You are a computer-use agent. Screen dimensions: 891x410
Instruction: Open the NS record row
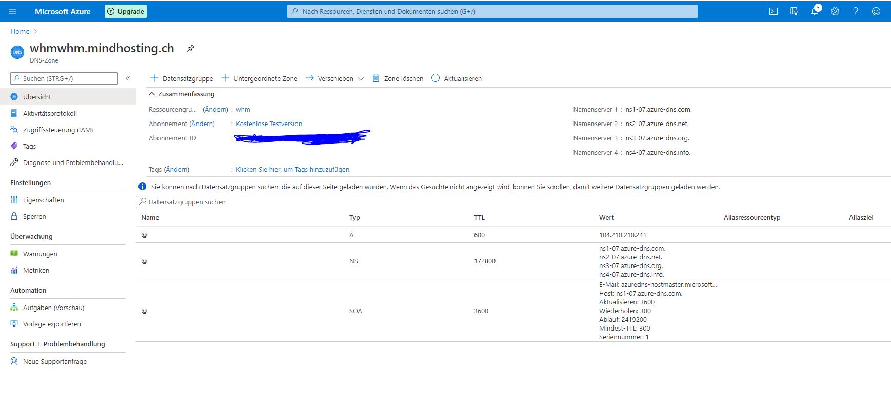pos(513,261)
